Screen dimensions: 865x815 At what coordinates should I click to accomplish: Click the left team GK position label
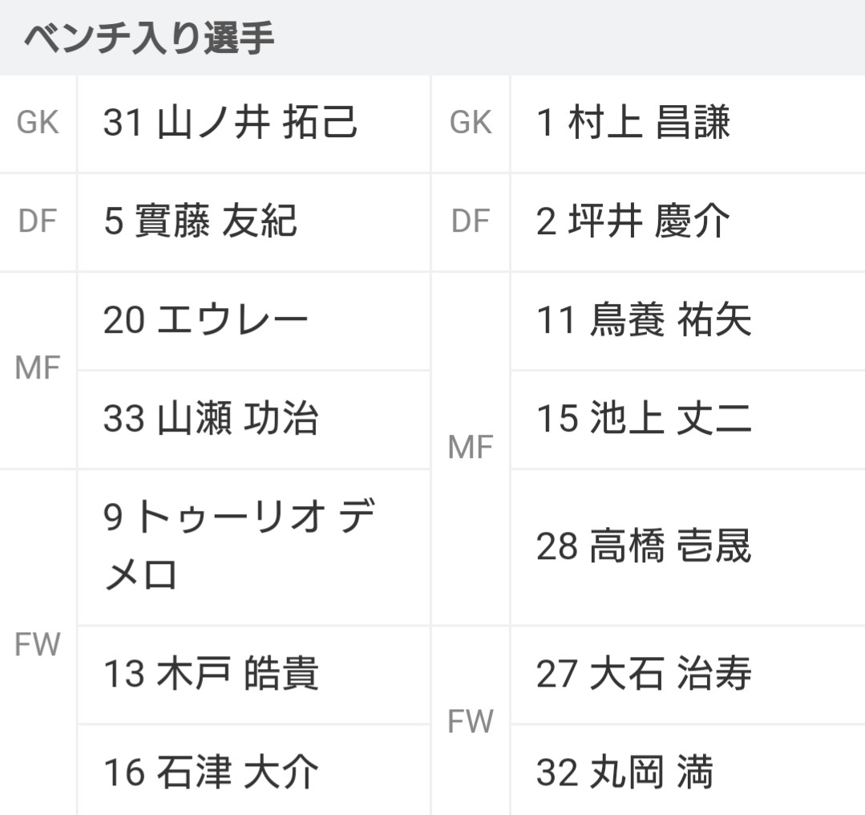coord(38,122)
